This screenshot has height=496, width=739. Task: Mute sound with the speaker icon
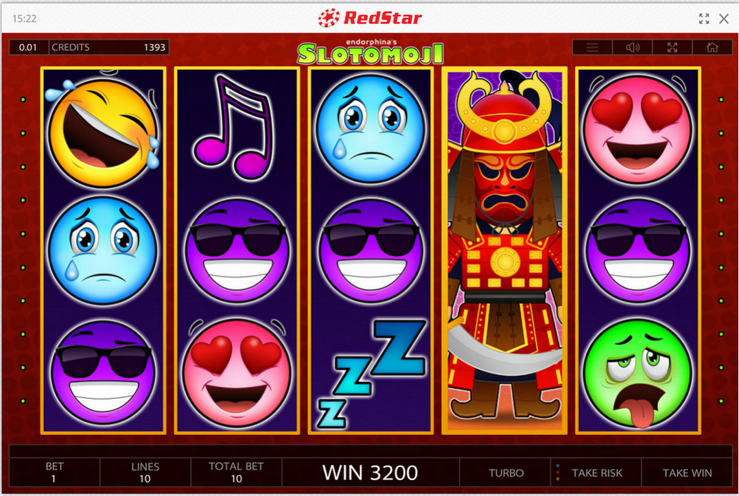(x=633, y=47)
